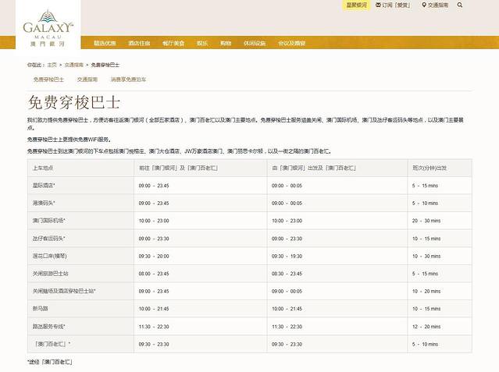Image resolution: width=499 pixels, height=372 pixels.
Task: Click the 关闸旅游巴士站 table row
Action: (51, 274)
